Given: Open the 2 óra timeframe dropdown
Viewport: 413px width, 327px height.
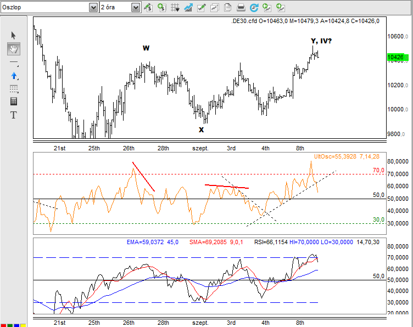Looking at the screenshot, I should [x=136, y=7].
